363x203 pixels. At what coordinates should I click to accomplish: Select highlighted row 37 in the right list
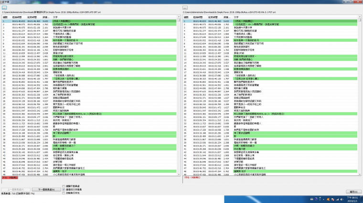pos(270,136)
